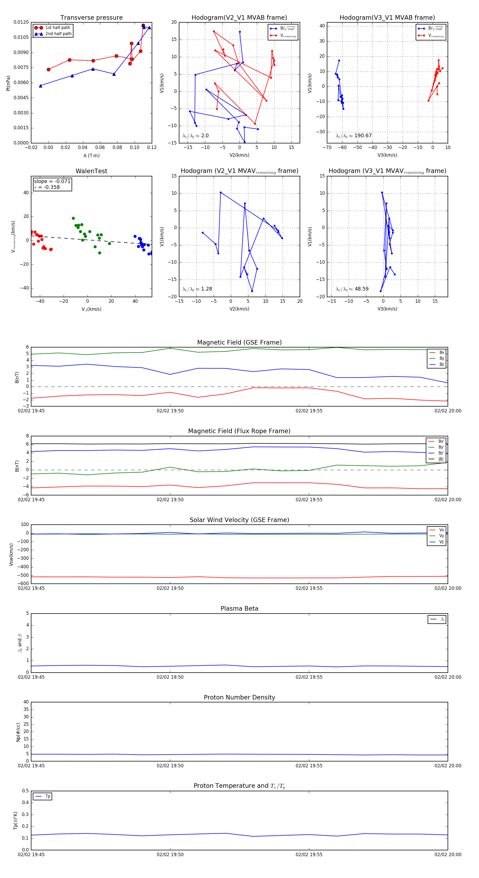Select the "Vx" legend entry
The height and width of the screenshot is (878, 479).
coord(437,530)
